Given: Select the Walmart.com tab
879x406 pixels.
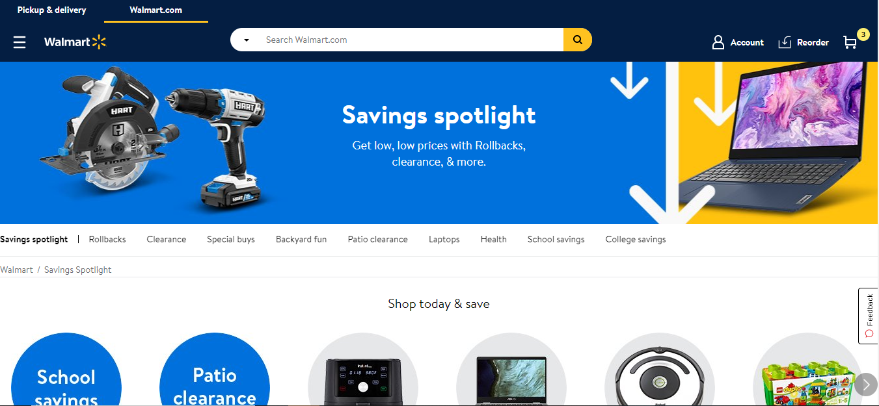Looking at the screenshot, I should coord(156,10).
